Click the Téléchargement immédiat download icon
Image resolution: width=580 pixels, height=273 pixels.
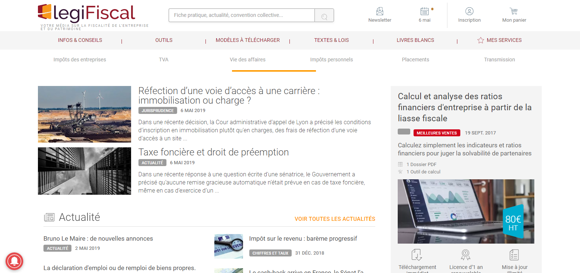[x=417, y=255]
